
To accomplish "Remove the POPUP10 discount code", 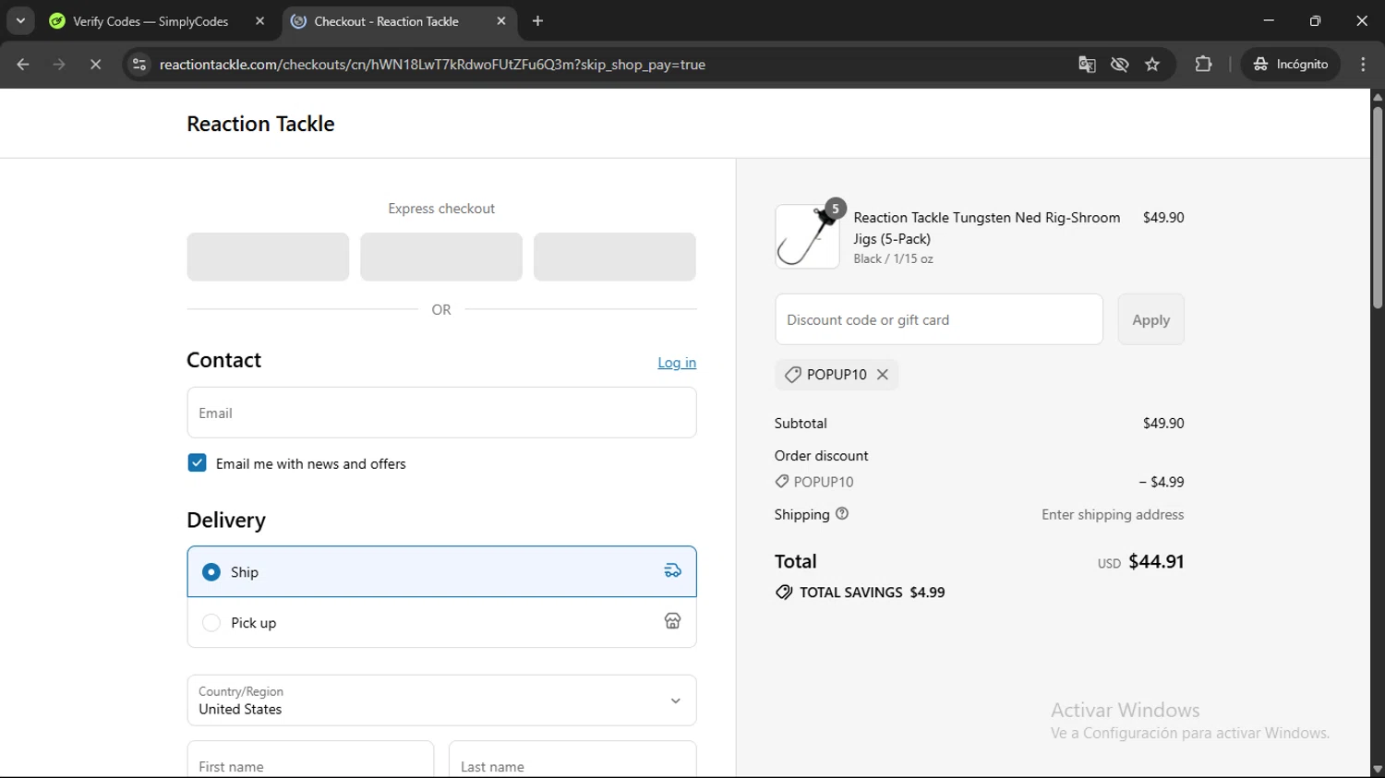I will (883, 375).
